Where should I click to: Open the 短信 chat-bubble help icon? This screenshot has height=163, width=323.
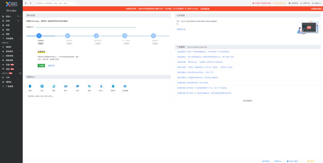pyautogui.click(x=77, y=86)
